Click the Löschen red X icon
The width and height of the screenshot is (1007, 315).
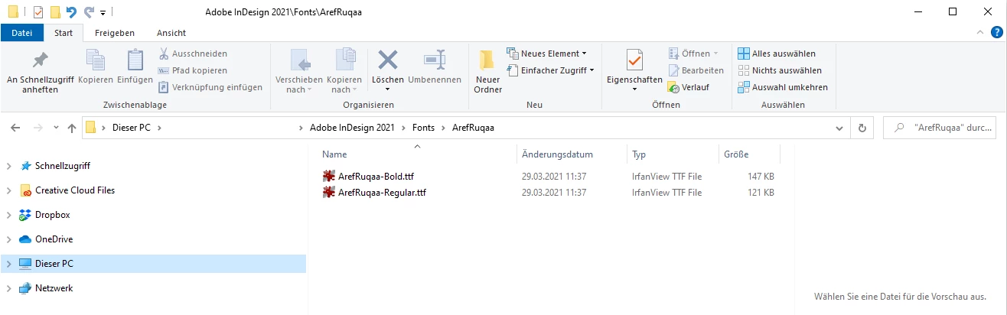tap(388, 61)
